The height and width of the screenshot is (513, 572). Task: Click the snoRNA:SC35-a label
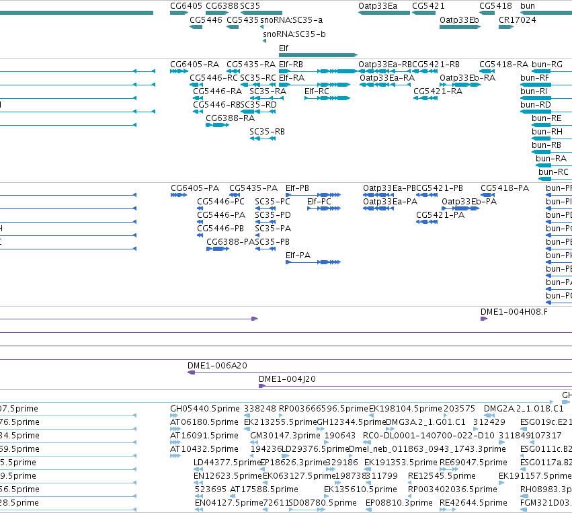tap(292, 20)
